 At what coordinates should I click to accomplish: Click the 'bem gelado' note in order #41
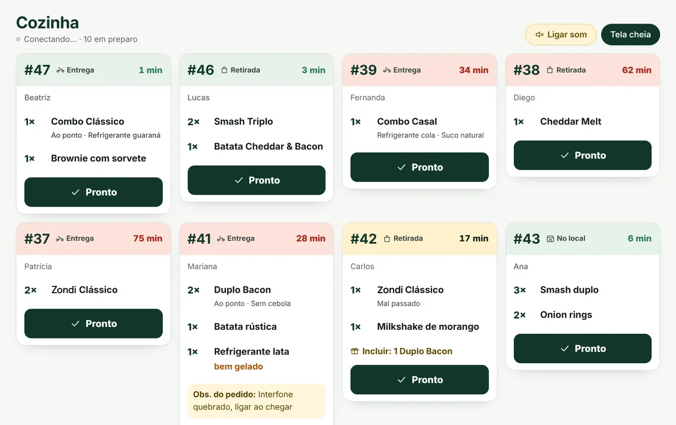click(238, 366)
